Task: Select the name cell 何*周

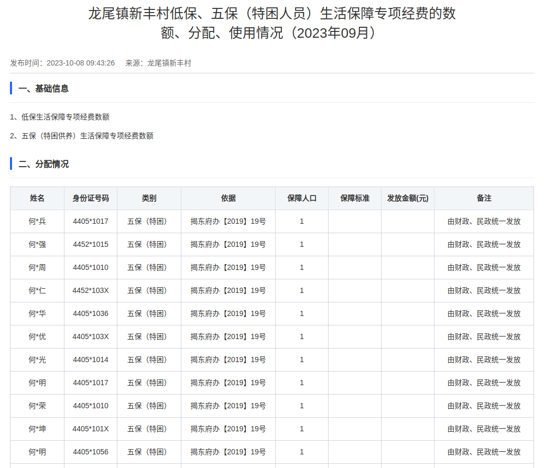Action: tap(37, 267)
